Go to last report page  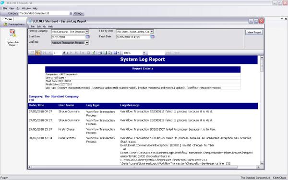pos(76,53)
